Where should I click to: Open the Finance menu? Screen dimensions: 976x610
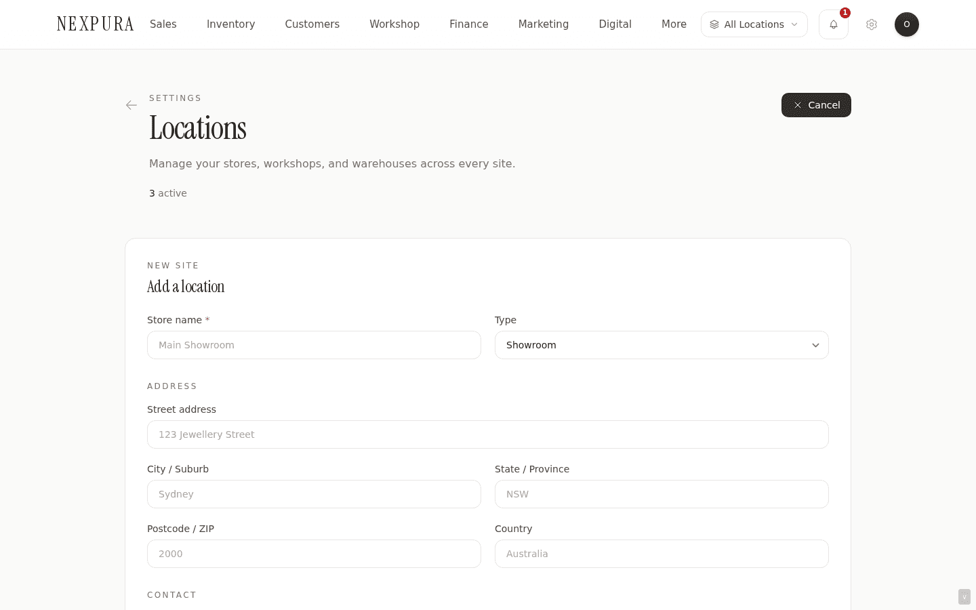coord(469,24)
